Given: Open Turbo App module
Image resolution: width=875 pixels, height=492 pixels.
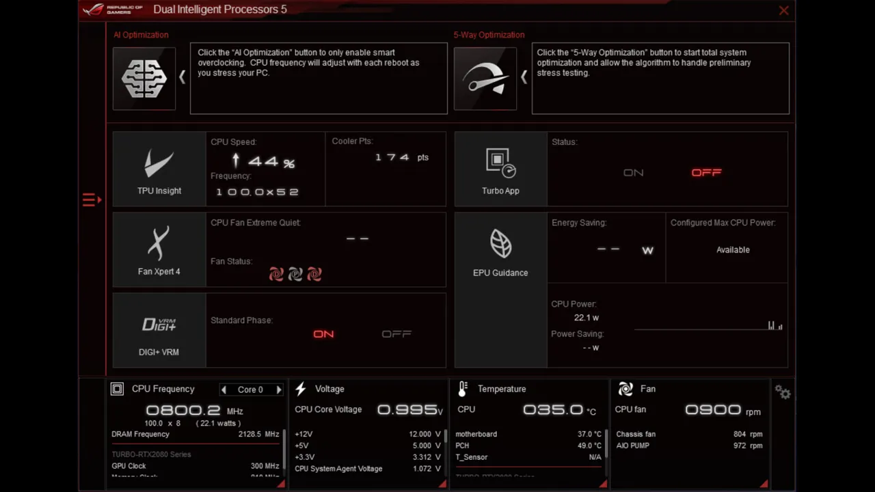Looking at the screenshot, I should click(x=500, y=169).
